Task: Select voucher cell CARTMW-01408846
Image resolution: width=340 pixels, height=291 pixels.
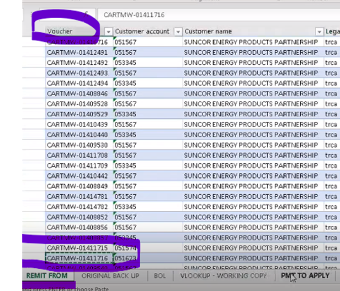Action: (x=80, y=94)
